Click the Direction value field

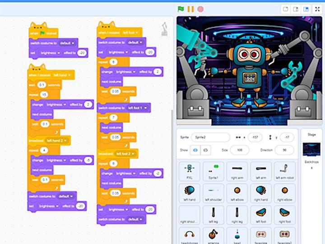point(284,150)
